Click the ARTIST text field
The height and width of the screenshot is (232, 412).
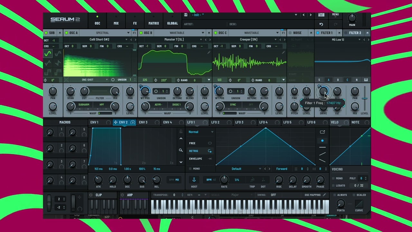pos(205,24)
